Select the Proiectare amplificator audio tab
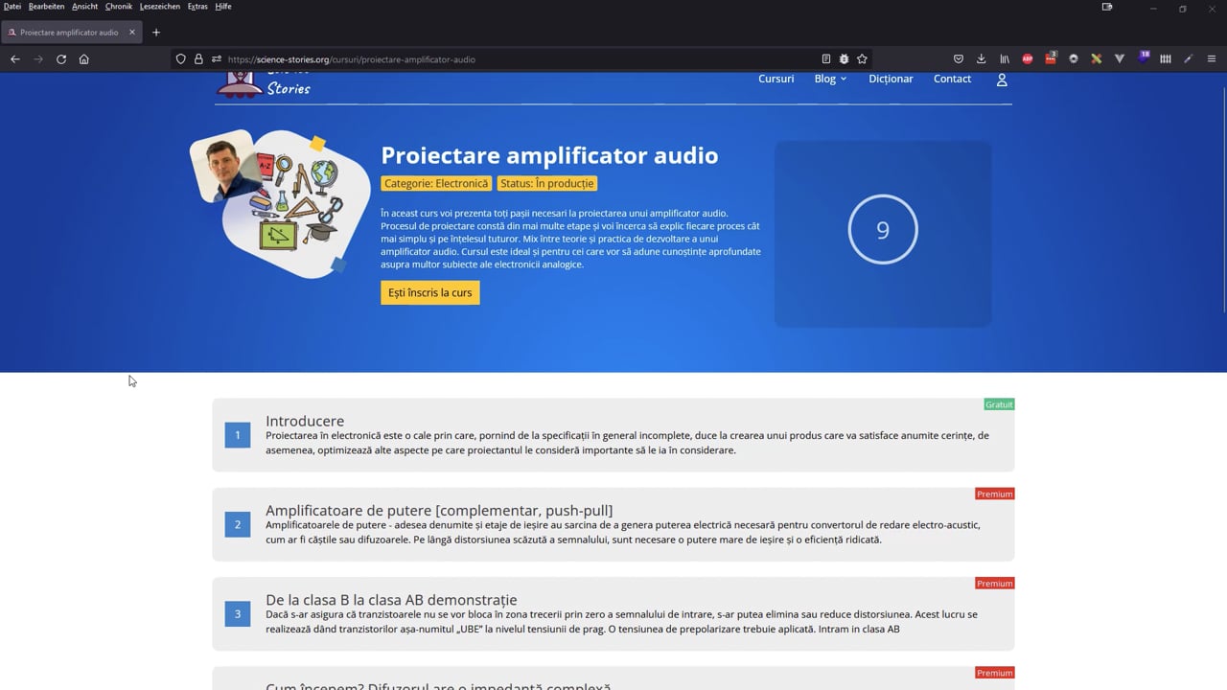Image resolution: width=1227 pixels, height=690 pixels. pyautogui.click(x=72, y=33)
